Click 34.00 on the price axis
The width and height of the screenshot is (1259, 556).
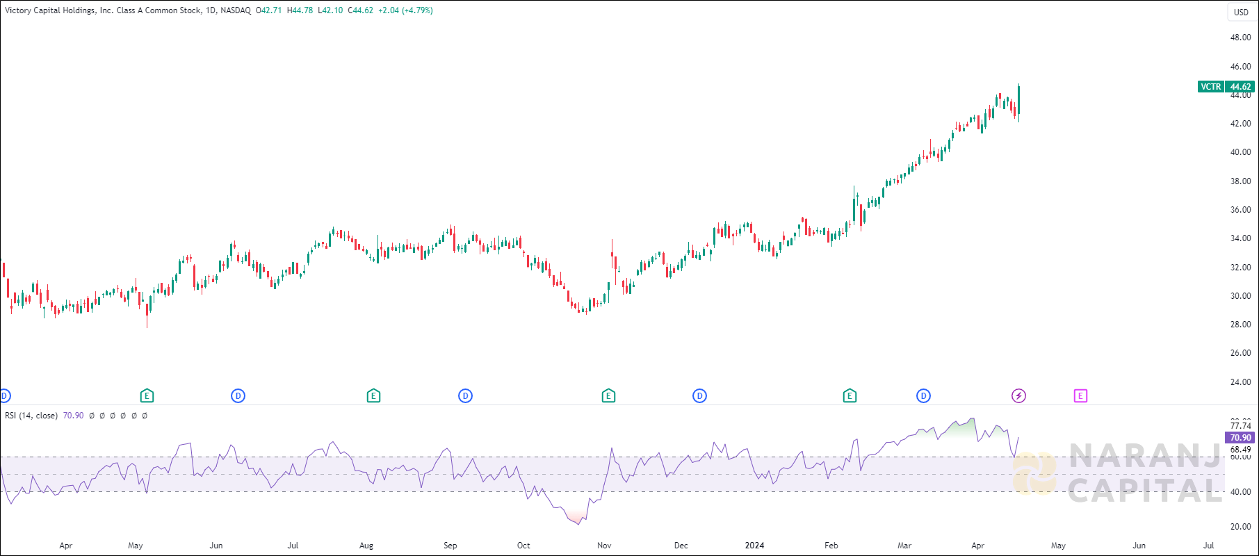pos(1240,238)
